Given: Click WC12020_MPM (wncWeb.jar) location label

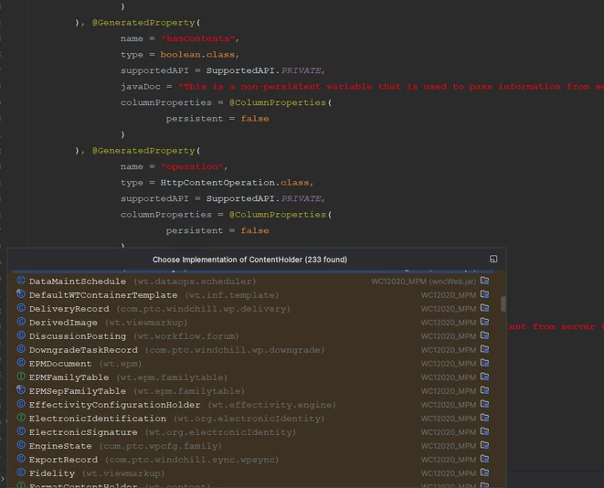Looking at the screenshot, I should click(x=423, y=281).
